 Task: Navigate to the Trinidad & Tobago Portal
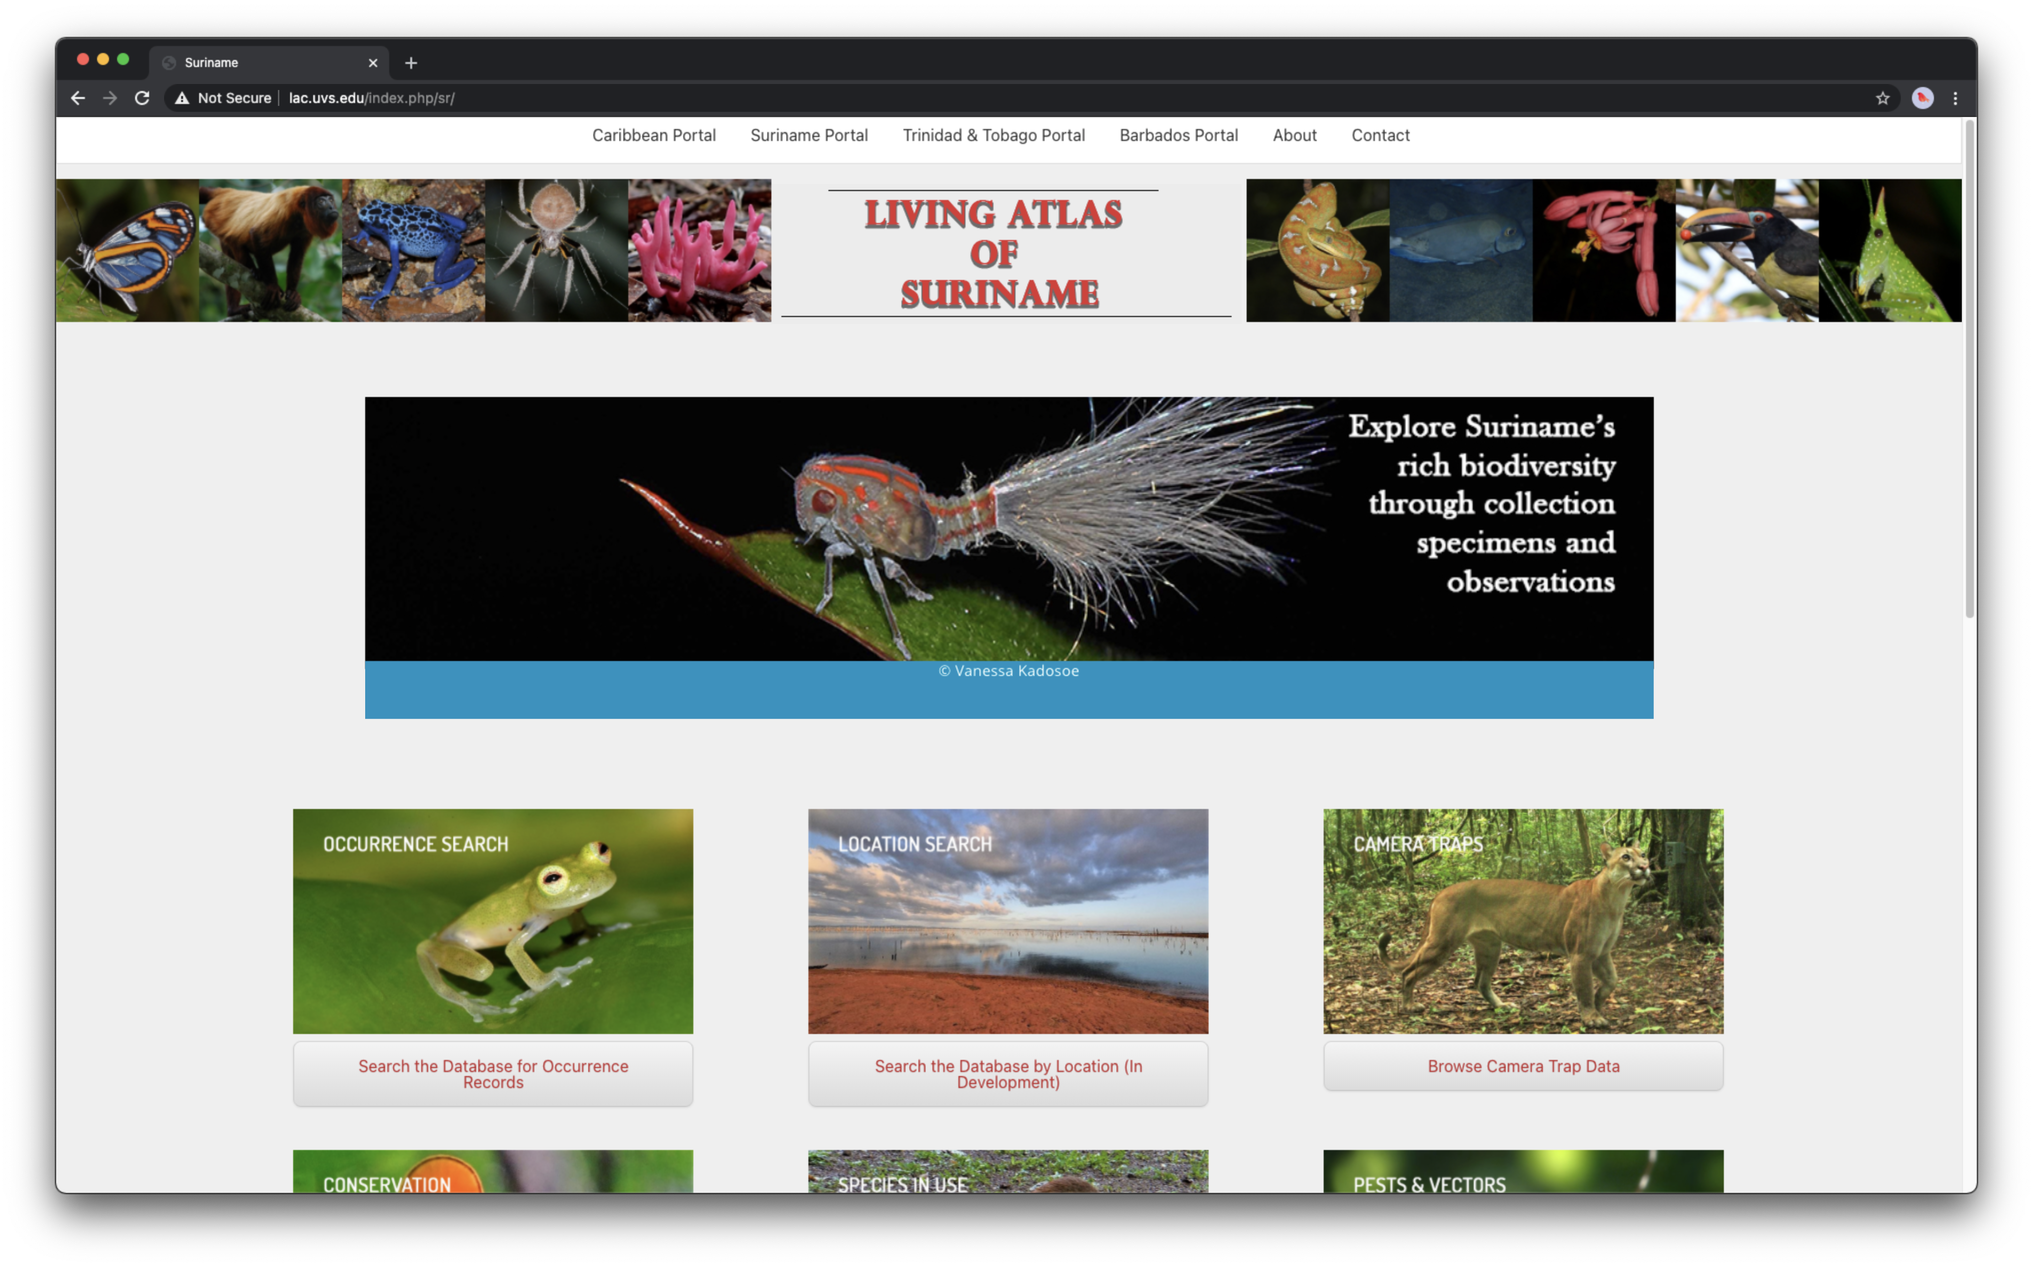[993, 135]
